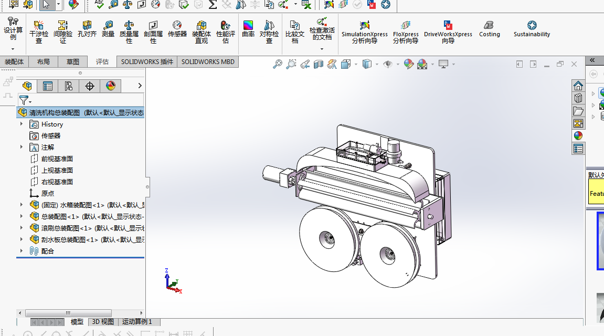Open 比较文档 compare documents
Screen dimensions: 604x336
tap(295, 32)
